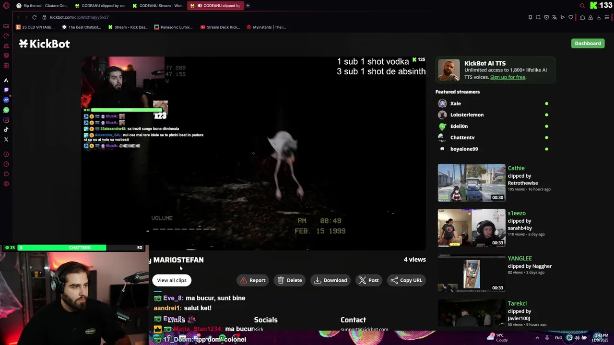This screenshot has width=614, height=345.
Task: Copy the clip URL
Action: point(406,280)
